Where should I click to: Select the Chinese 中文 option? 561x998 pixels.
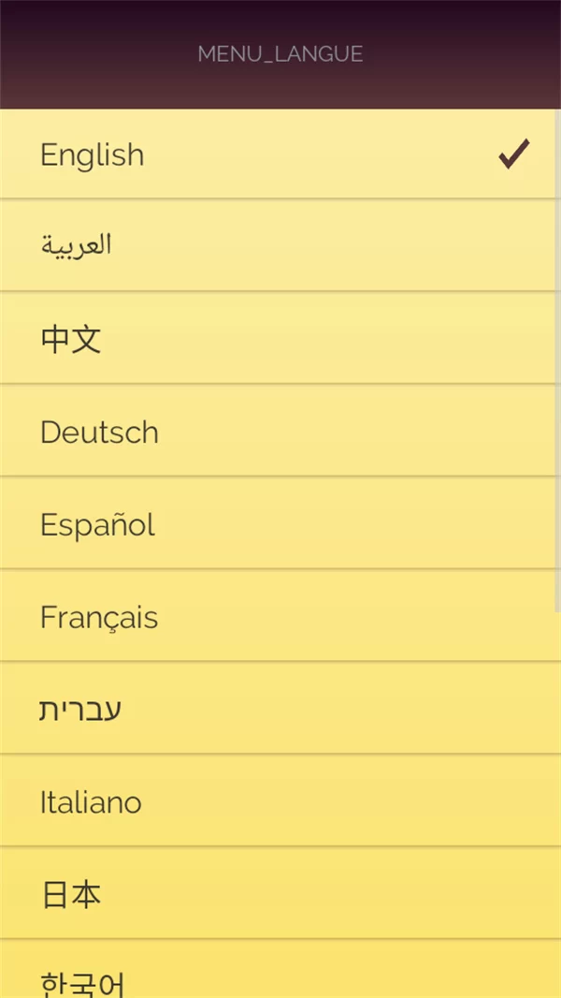(71, 339)
